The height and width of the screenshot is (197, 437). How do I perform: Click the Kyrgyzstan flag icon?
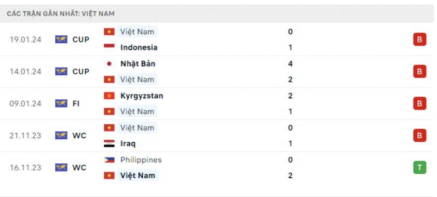pyautogui.click(x=109, y=96)
